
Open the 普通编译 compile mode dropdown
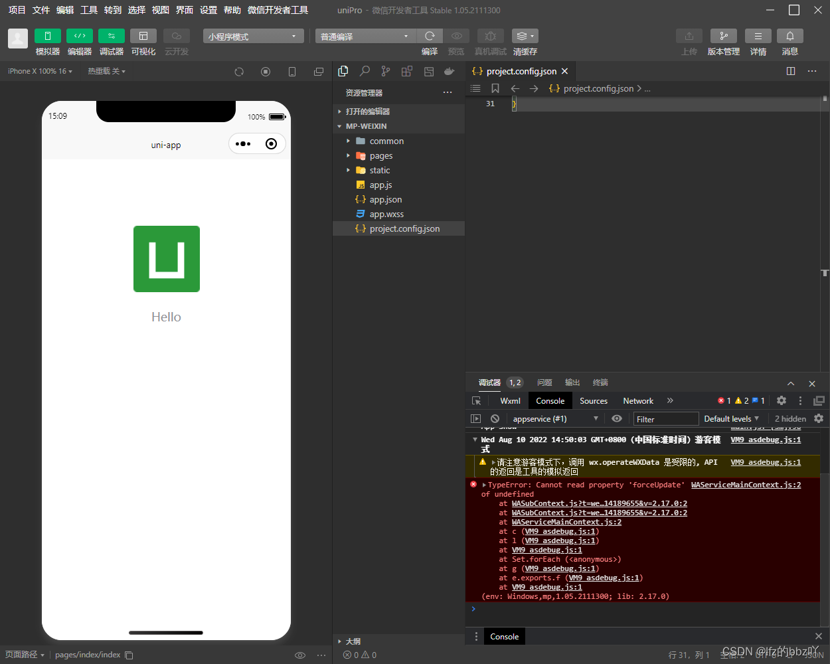pyautogui.click(x=365, y=36)
